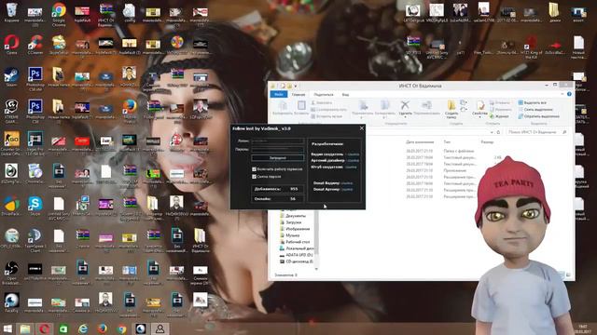This screenshot has width=597, height=335.
Task: Click Move to icon in Explorer ribbon
Action: pyautogui.click(x=363, y=105)
